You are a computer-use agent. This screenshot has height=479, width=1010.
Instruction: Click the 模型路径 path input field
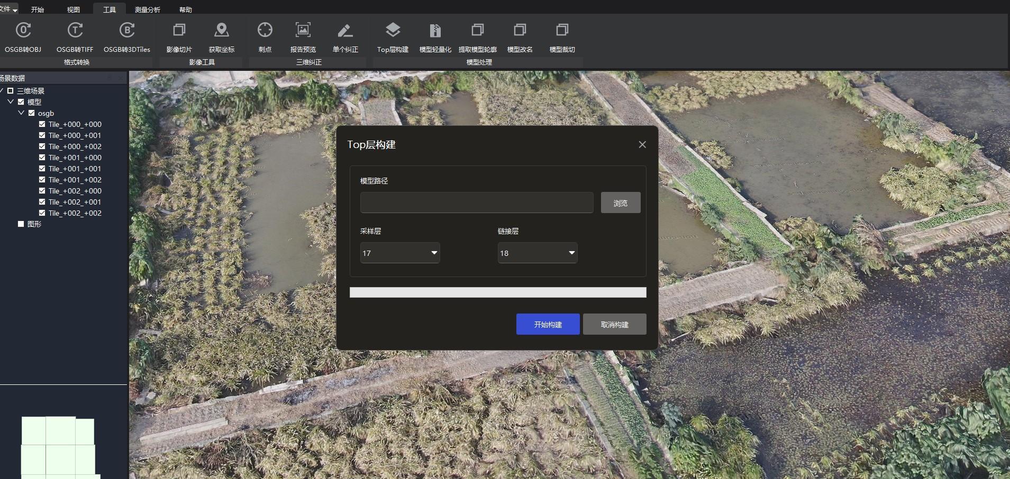tap(477, 202)
